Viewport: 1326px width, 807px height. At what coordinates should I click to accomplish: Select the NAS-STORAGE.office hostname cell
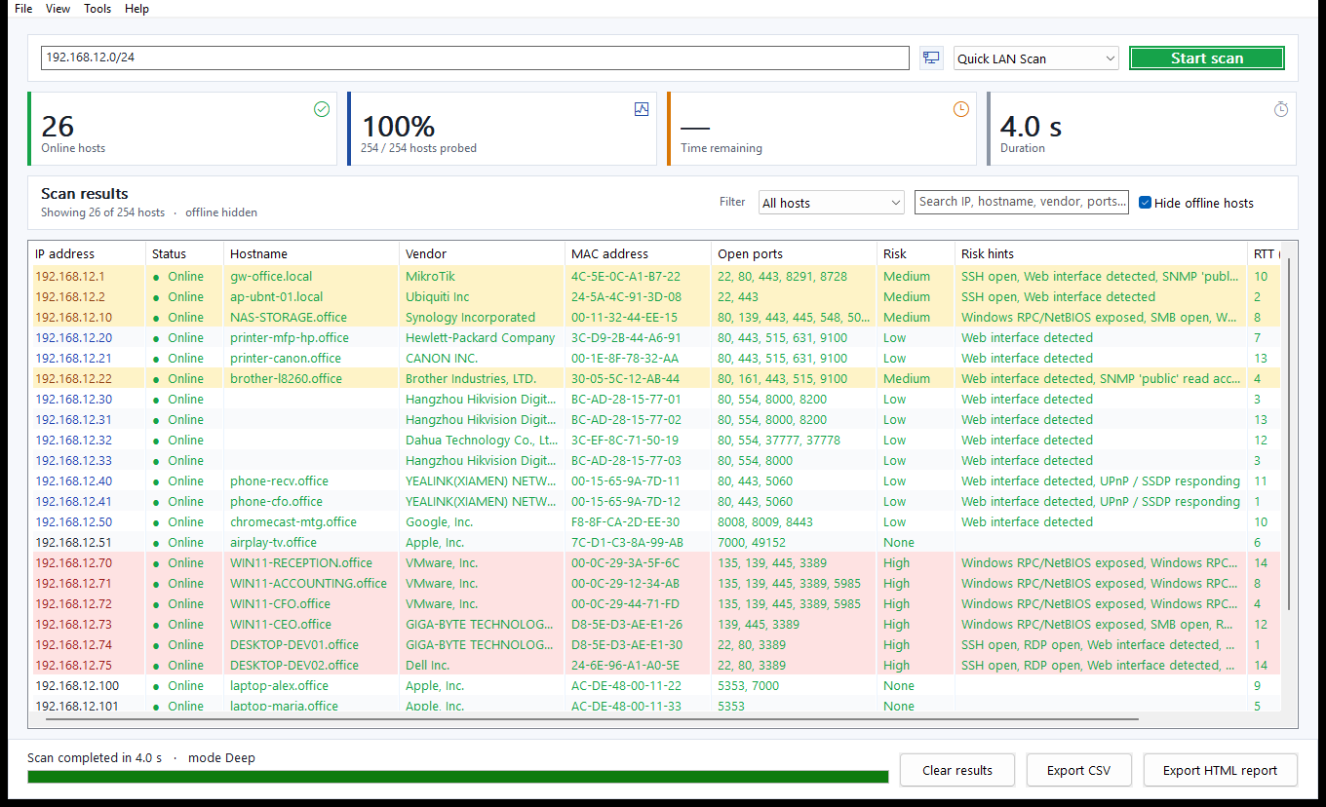click(x=311, y=317)
